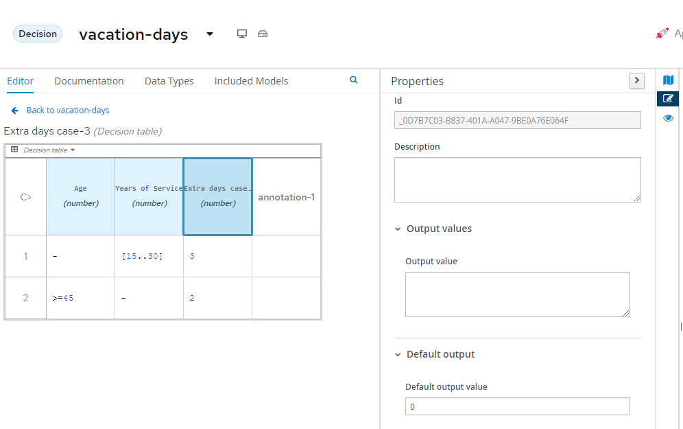
Task: Open the Included Models tab
Action: pyautogui.click(x=252, y=81)
